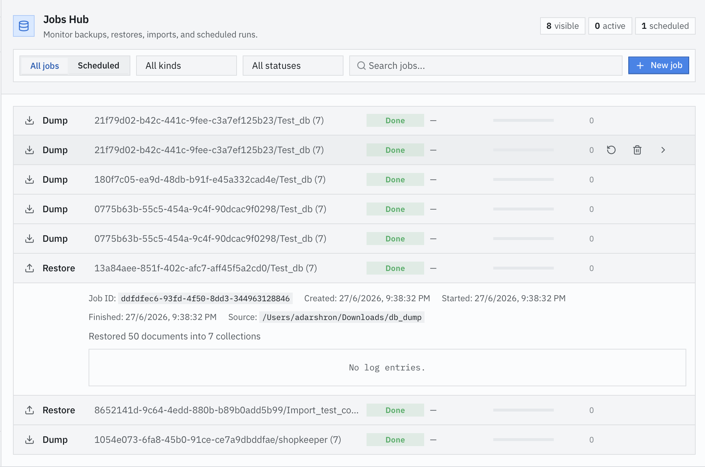Image resolution: width=705 pixels, height=467 pixels.
Task: Click the progress bar of the first Dump job
Action: click(524, 120)
